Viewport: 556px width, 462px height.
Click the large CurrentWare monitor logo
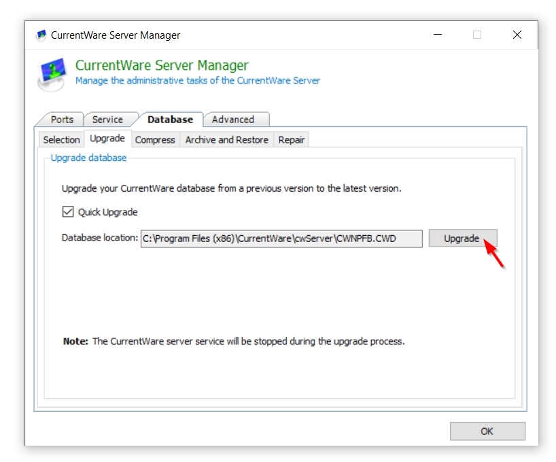coord(52,73)
